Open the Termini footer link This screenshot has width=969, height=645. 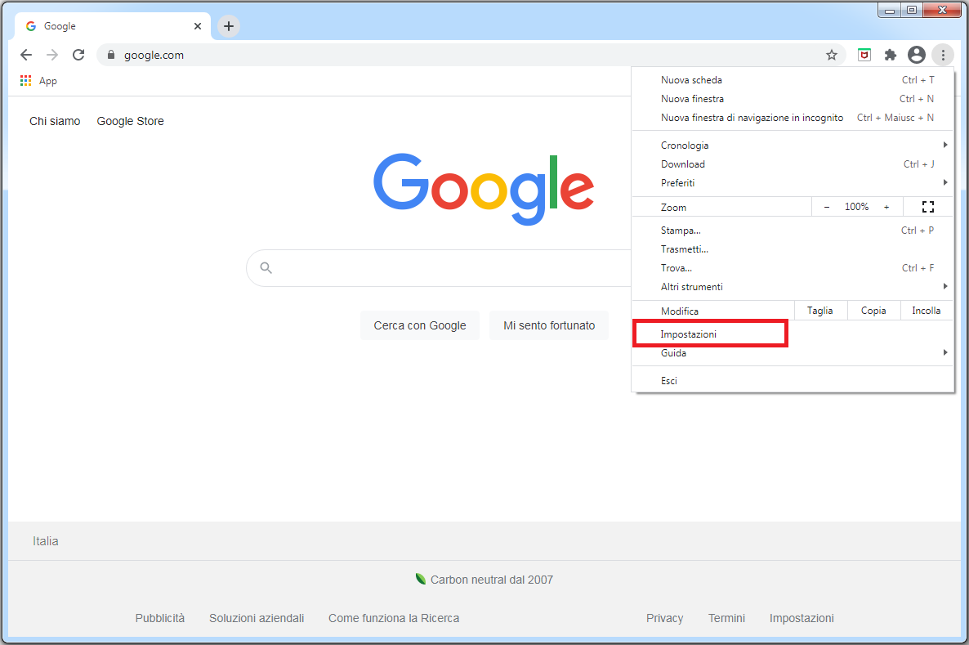point(727,618)
